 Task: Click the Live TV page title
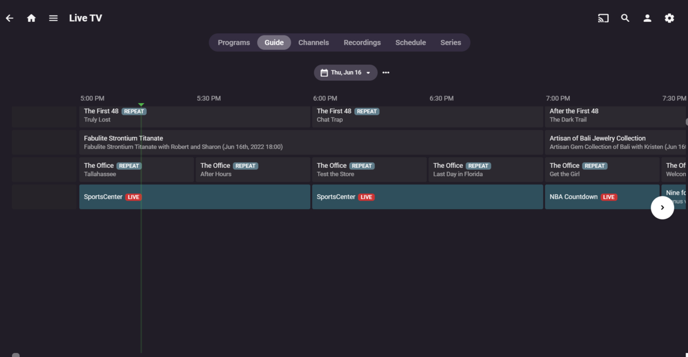(x=85, y=18)
